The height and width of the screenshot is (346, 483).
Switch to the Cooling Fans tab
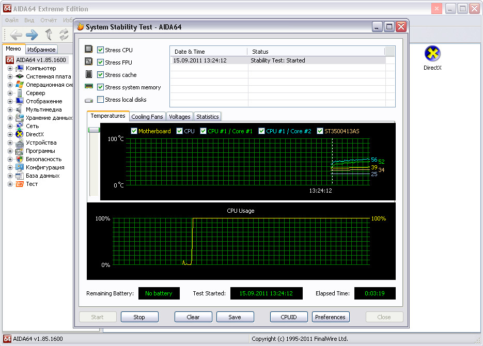click(147, 117)
